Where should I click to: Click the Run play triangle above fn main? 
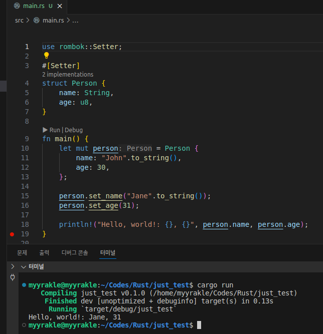[45, 130]
